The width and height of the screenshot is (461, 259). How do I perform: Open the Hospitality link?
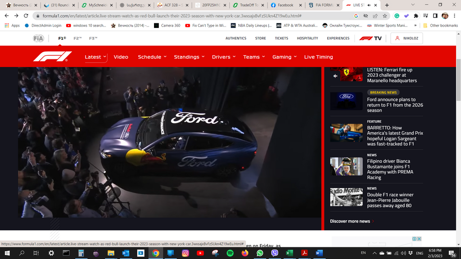pos(307,38)
